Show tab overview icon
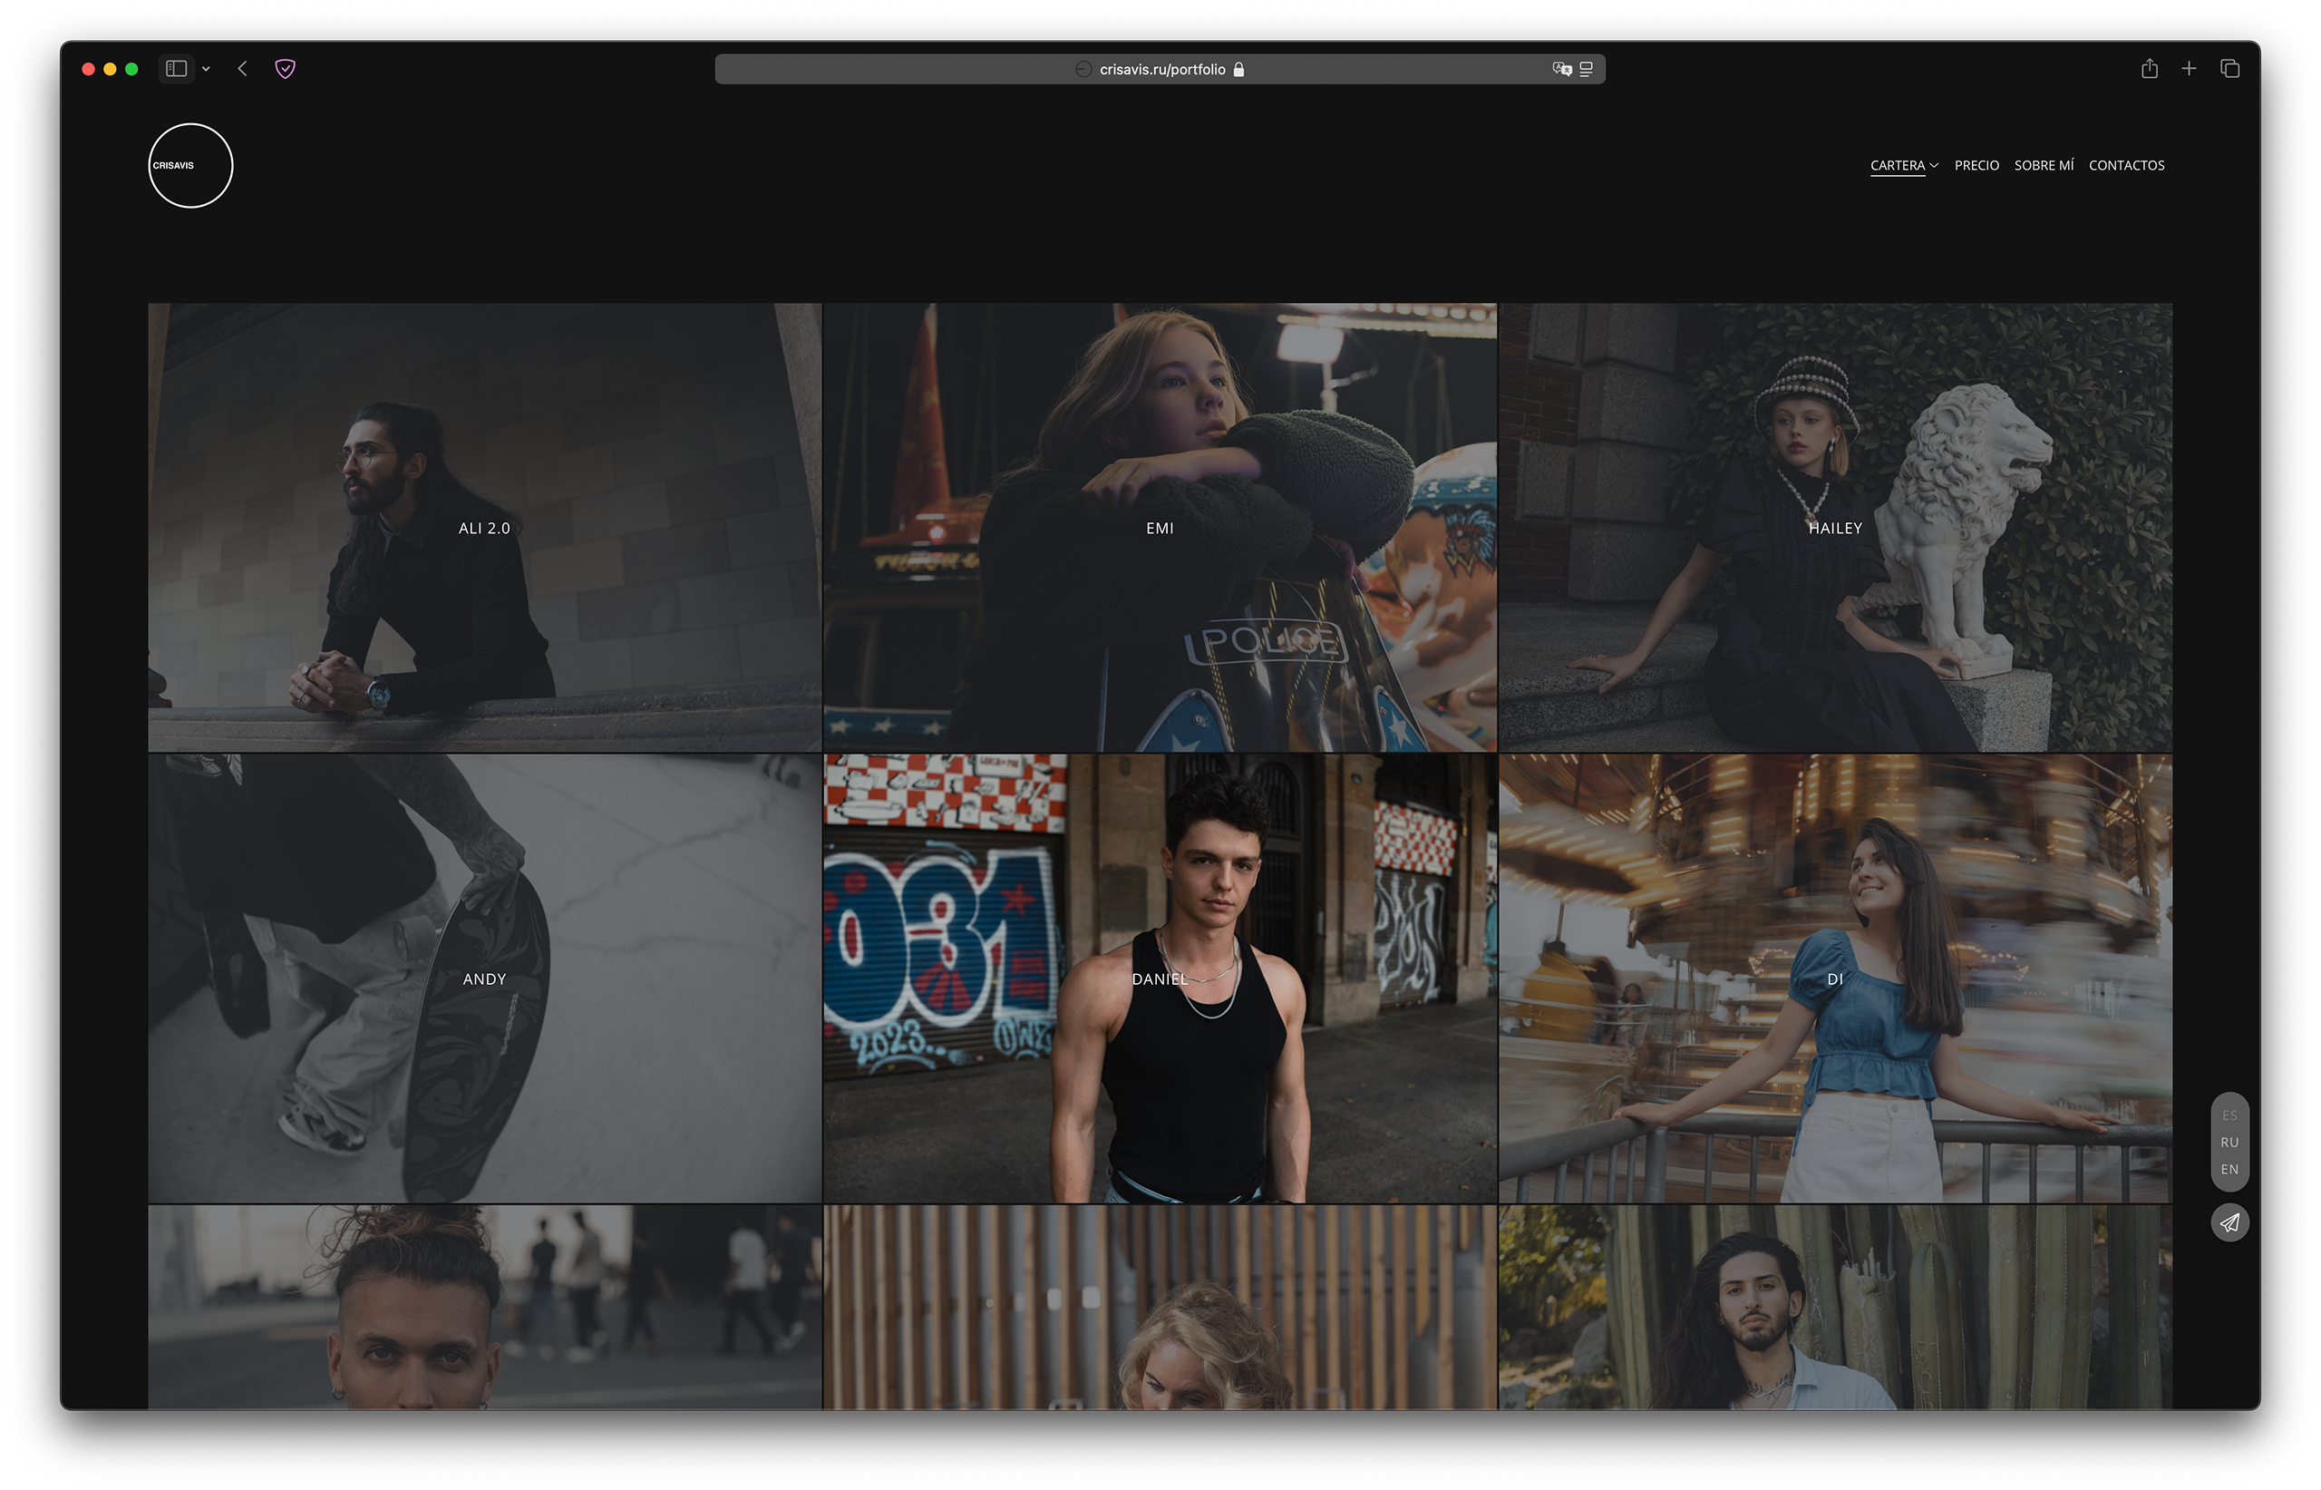The height and width of the screenshot is (1490, 2321). 2230,69
